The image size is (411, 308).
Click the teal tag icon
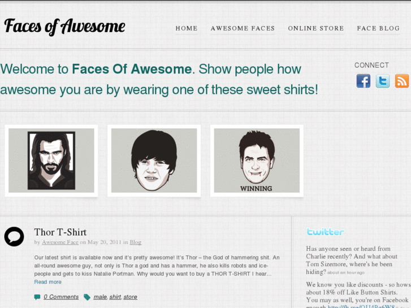point(87,297)
